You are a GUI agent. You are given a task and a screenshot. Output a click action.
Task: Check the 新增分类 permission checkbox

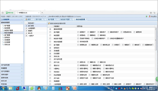(x=78, y=62)
